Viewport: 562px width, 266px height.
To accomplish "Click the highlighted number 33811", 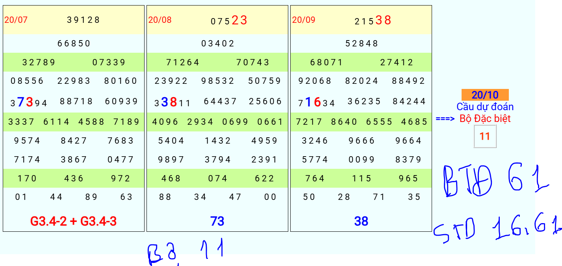I will [173, 102].
